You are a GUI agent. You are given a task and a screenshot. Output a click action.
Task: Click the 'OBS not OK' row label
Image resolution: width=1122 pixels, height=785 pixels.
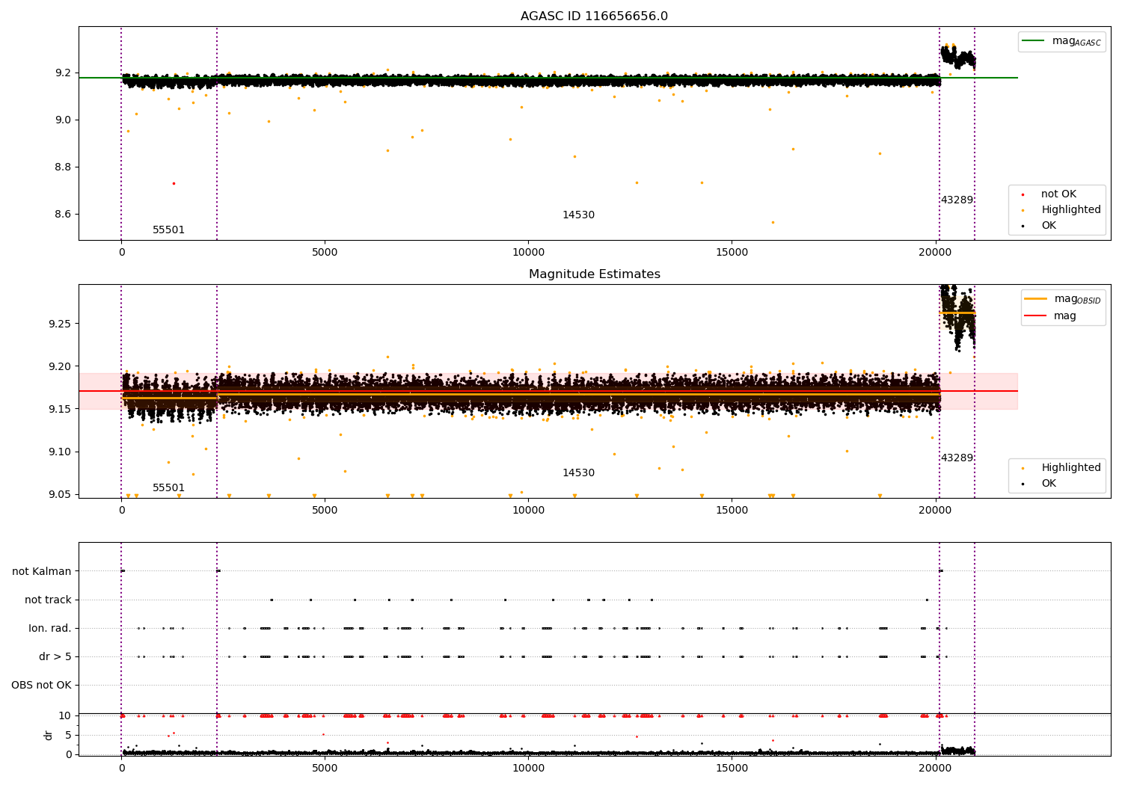(x=41, y=685)
